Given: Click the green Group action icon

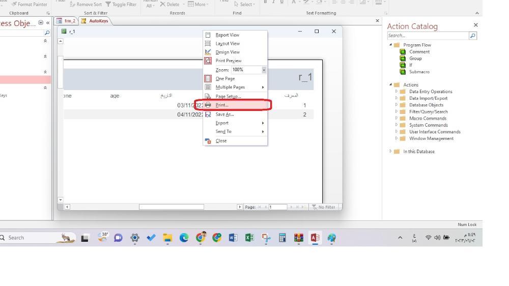Looking at the screenshot, I should (403, 59).
